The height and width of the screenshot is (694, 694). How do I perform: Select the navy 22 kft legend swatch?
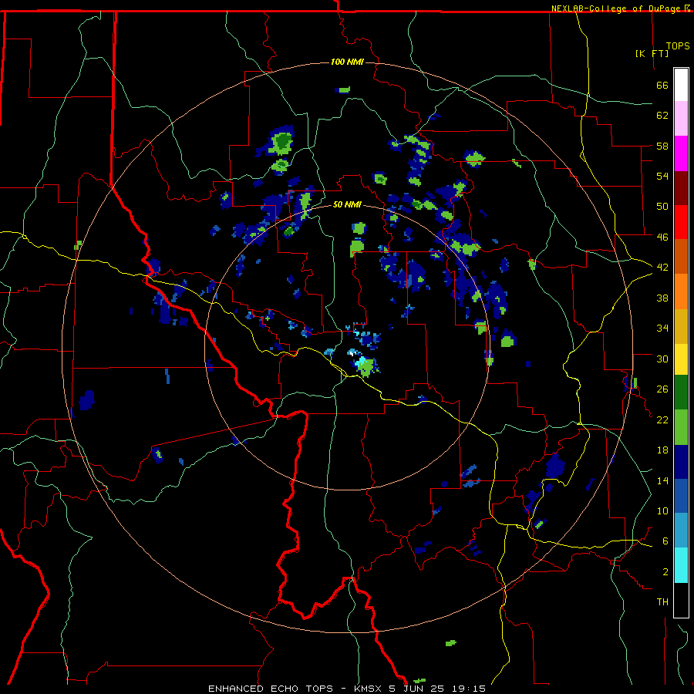coord(681,462)
